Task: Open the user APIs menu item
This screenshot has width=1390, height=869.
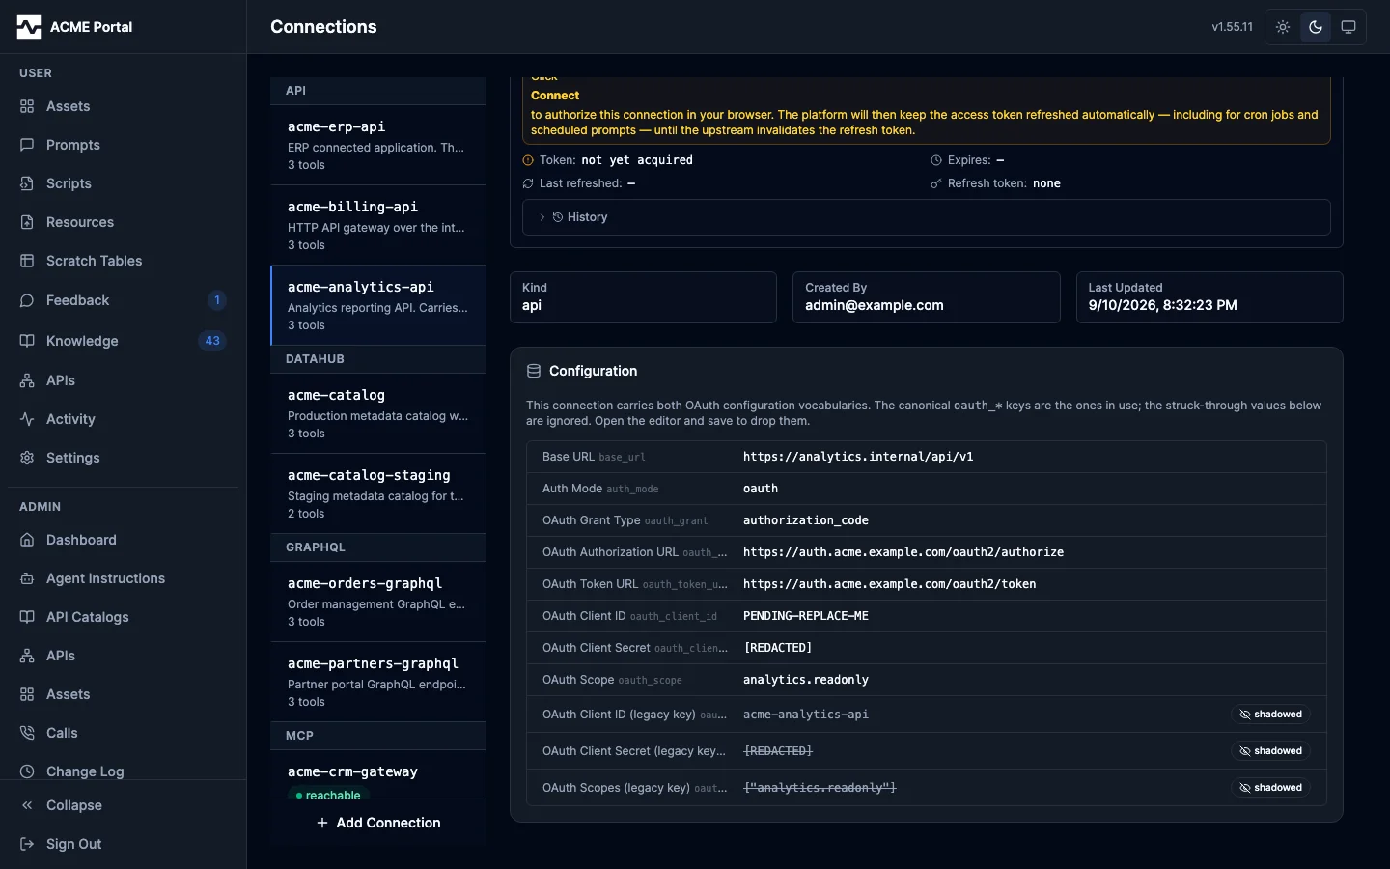Action: pyautogui.click(x=124, y=380)
